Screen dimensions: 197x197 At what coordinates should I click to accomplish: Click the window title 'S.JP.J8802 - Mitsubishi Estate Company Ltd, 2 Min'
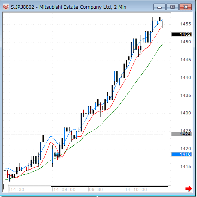tap(68, 7)
